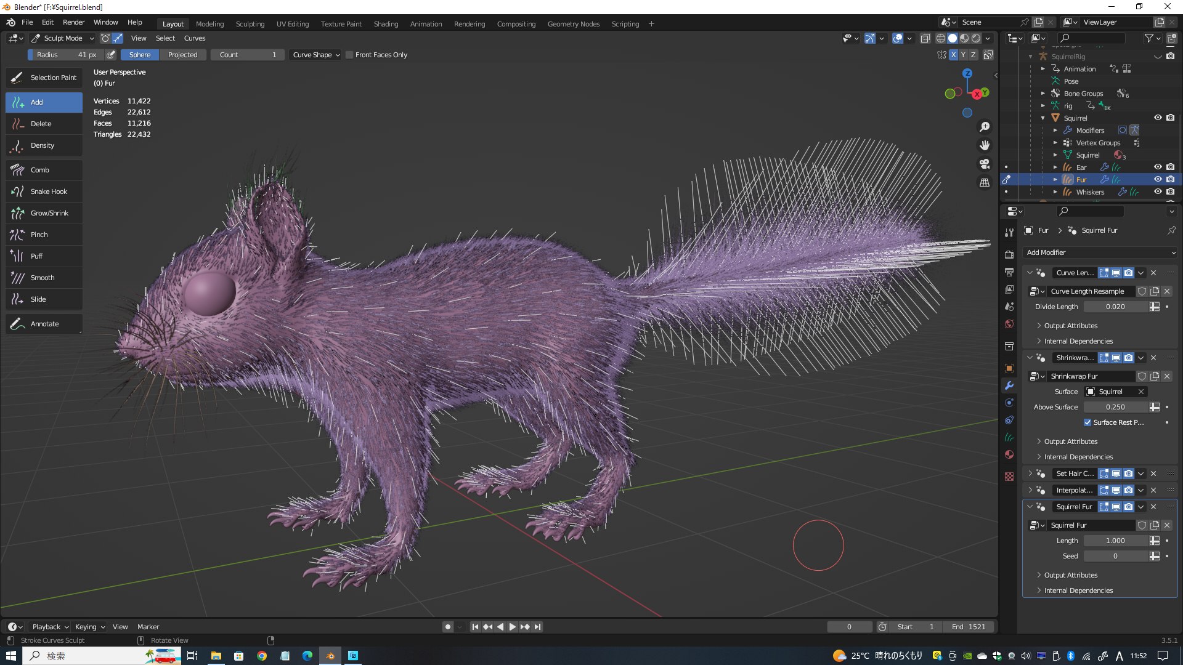Expand Output Attributes under Squirrel Fur

(x=1070, y=575)
